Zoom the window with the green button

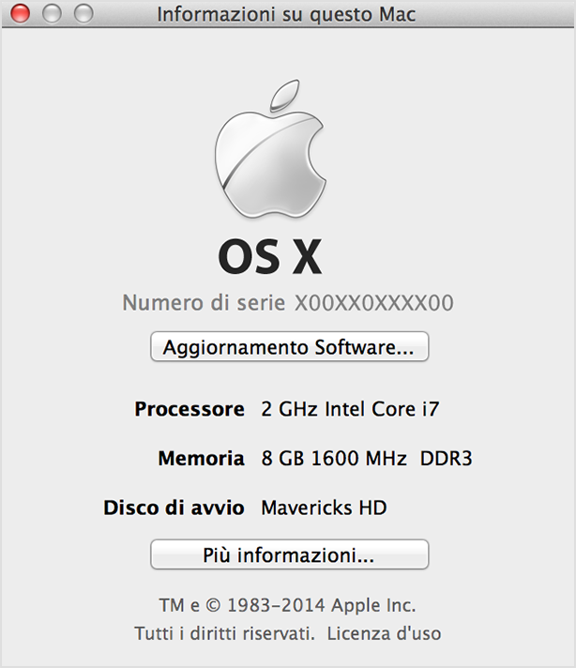pos(83,14)
